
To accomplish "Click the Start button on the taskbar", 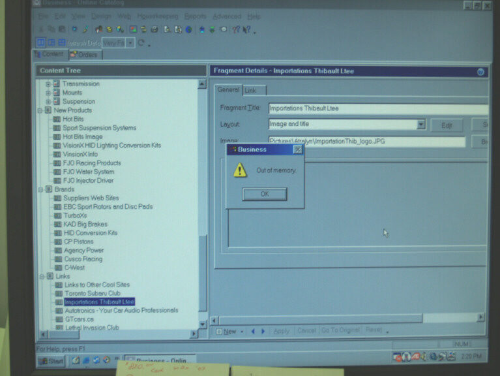I will pos(51,360).
